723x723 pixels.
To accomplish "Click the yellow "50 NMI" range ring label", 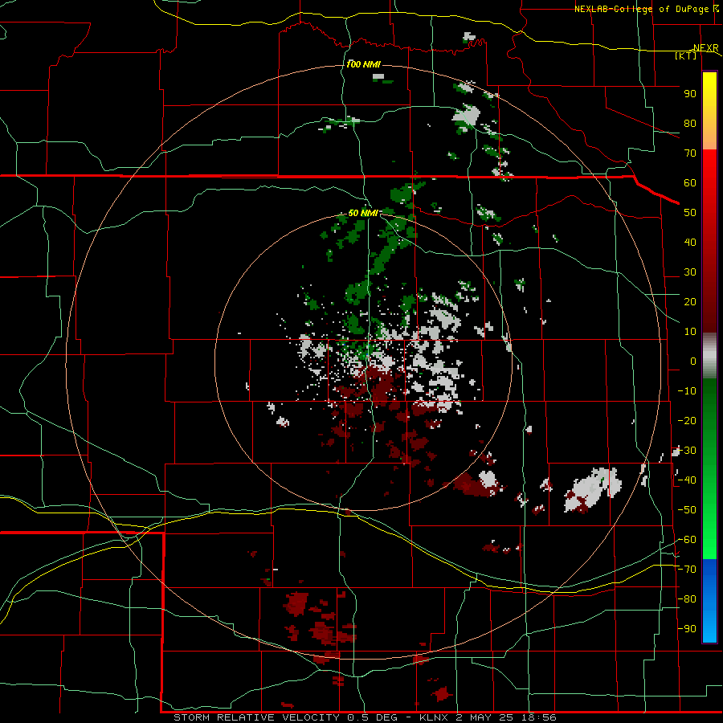I will [363, 213].
